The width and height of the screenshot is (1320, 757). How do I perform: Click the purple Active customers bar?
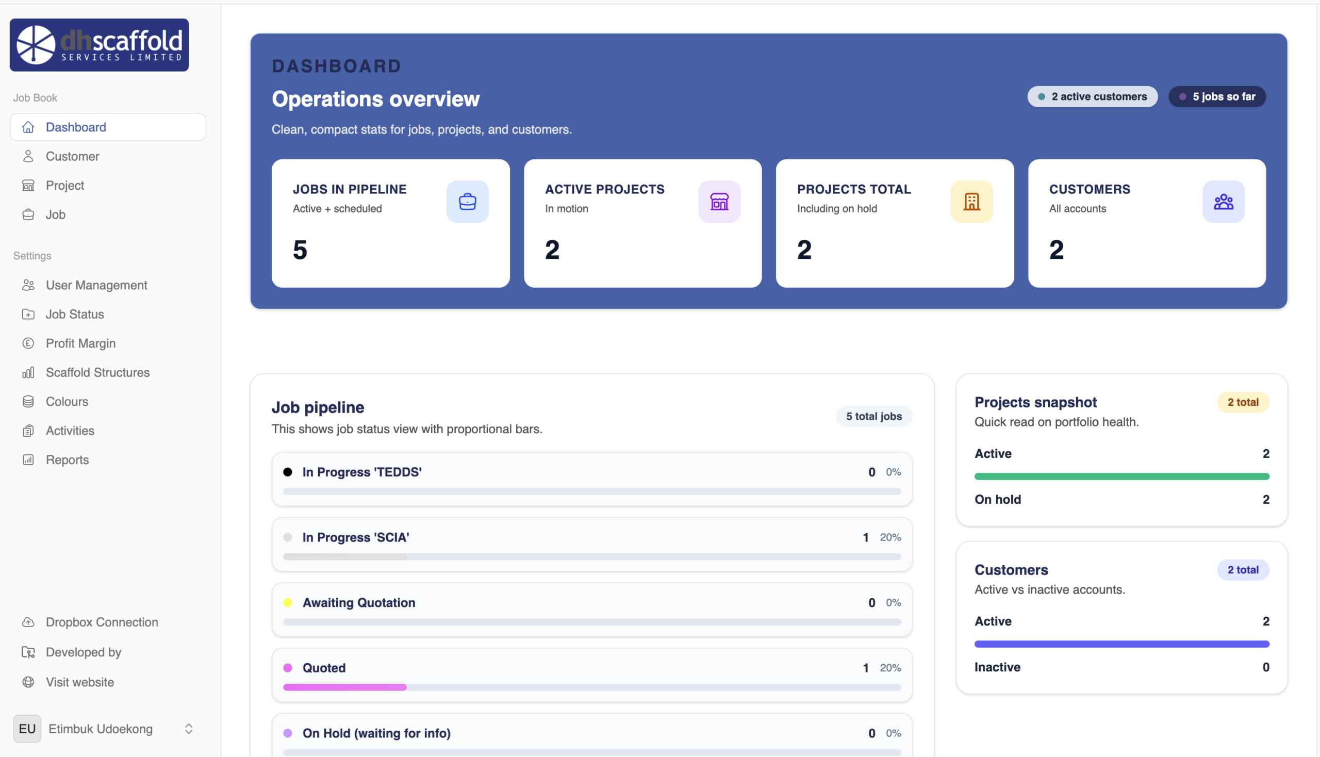coord(1122,644)
